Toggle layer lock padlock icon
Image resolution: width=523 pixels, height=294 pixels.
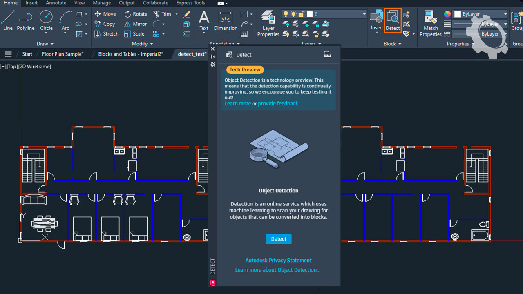[x=302, y=14]
